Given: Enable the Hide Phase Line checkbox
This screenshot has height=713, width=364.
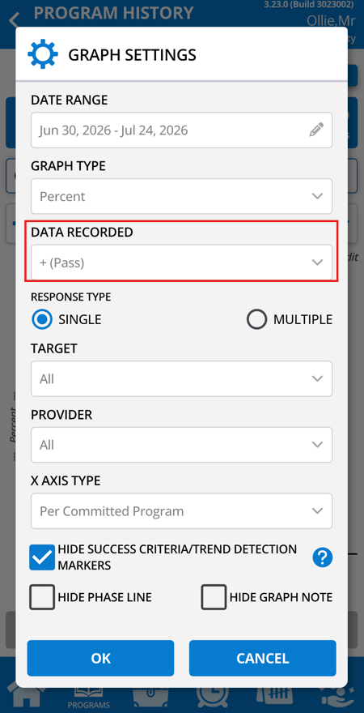Looking at the screenshot, I should (x=42, y=597).
